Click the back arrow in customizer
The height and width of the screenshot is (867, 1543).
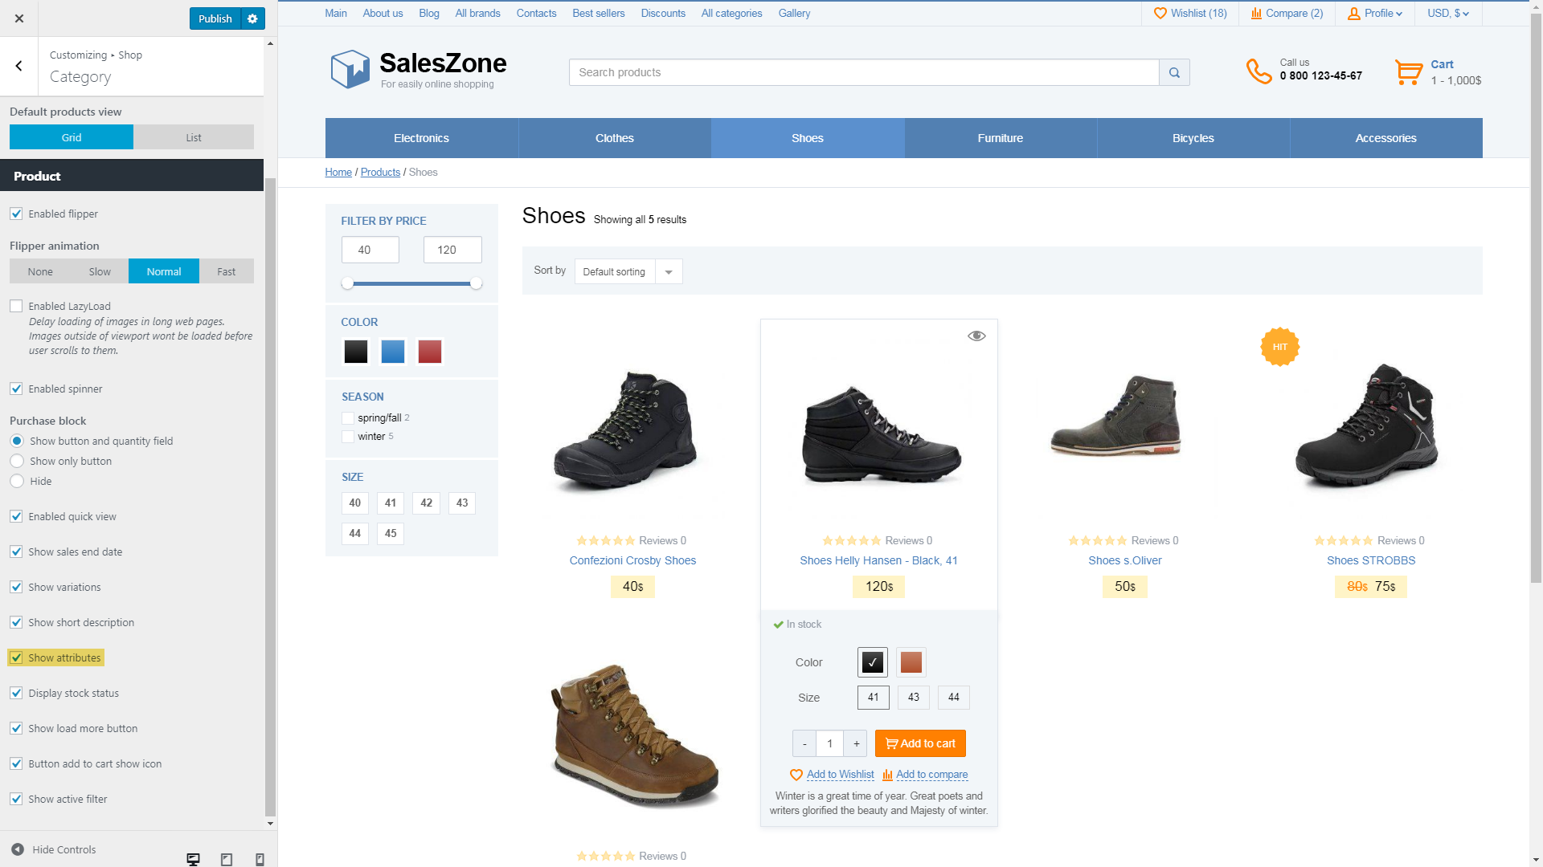click(x=18, y=66)
